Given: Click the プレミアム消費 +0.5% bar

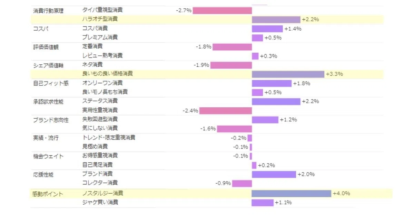Looking at the screenshot, I should tap(258, 38).
